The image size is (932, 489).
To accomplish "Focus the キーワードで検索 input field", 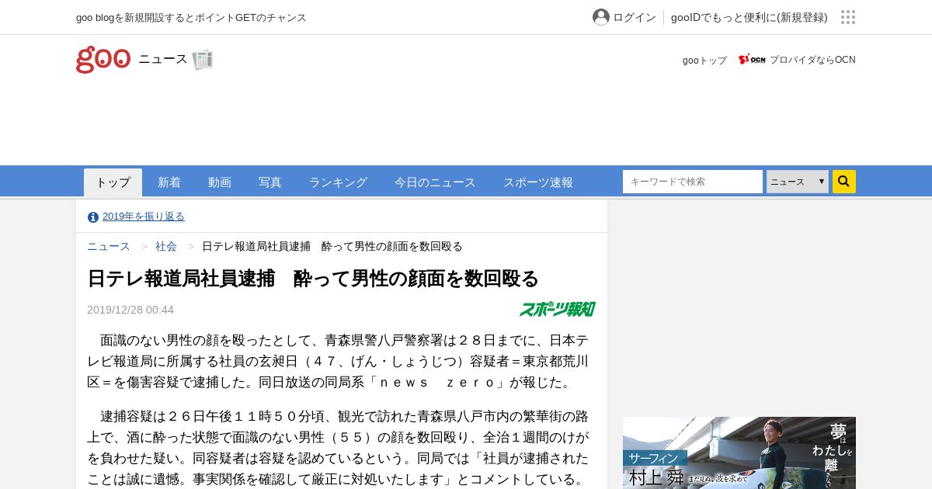I will click(x=693, y=182).
